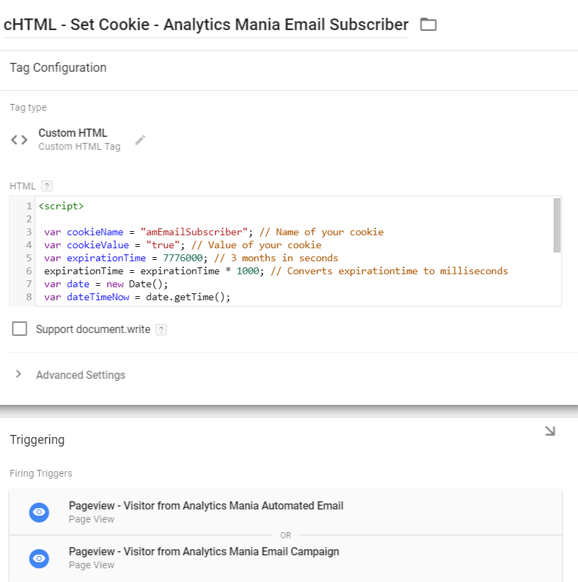This screenshot has height=582, width=578.
Task: Click the Email Campaign trigger eye icon
Action: click(40, 558)
